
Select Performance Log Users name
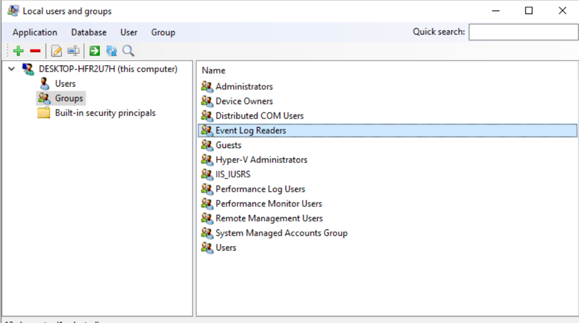[x=260, y=189]
